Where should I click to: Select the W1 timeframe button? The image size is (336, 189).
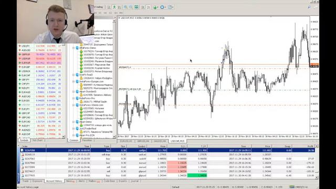[115, 13]
